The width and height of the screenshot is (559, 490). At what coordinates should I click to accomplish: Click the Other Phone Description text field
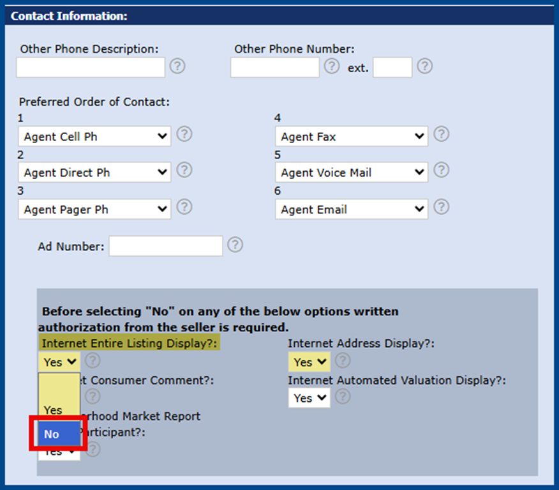coord(91,68)
